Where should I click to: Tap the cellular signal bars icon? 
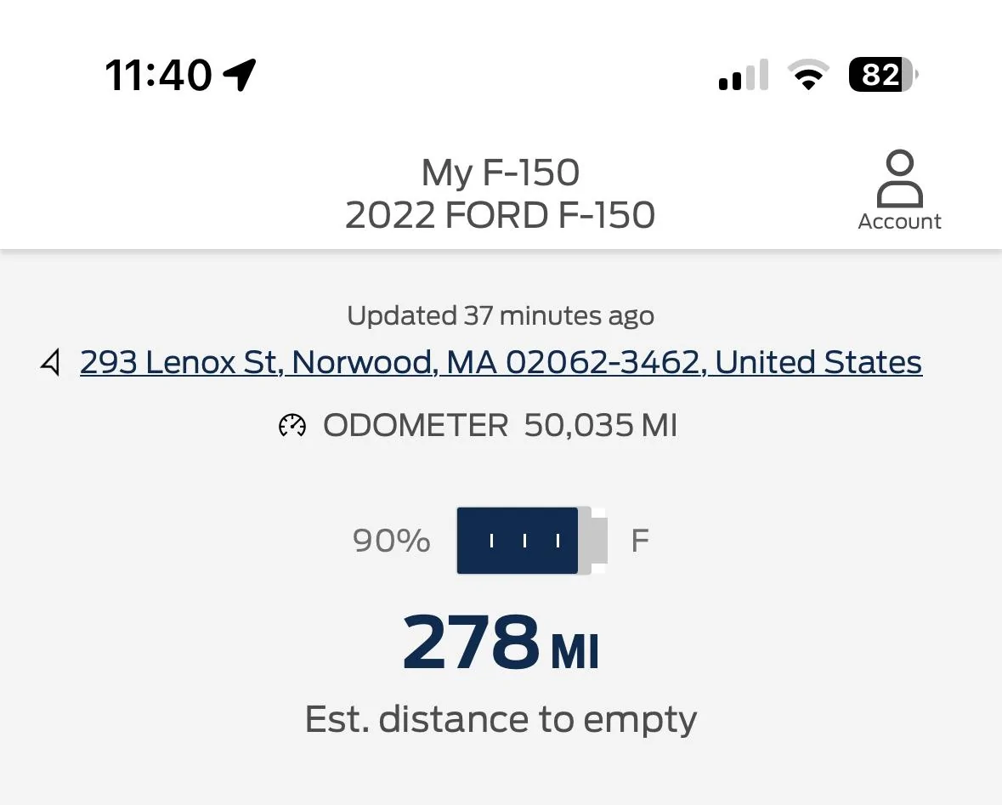point(743,76)
